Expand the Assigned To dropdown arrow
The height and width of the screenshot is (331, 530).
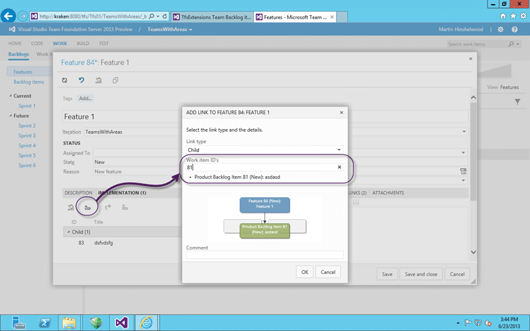(x=463, y=153)
